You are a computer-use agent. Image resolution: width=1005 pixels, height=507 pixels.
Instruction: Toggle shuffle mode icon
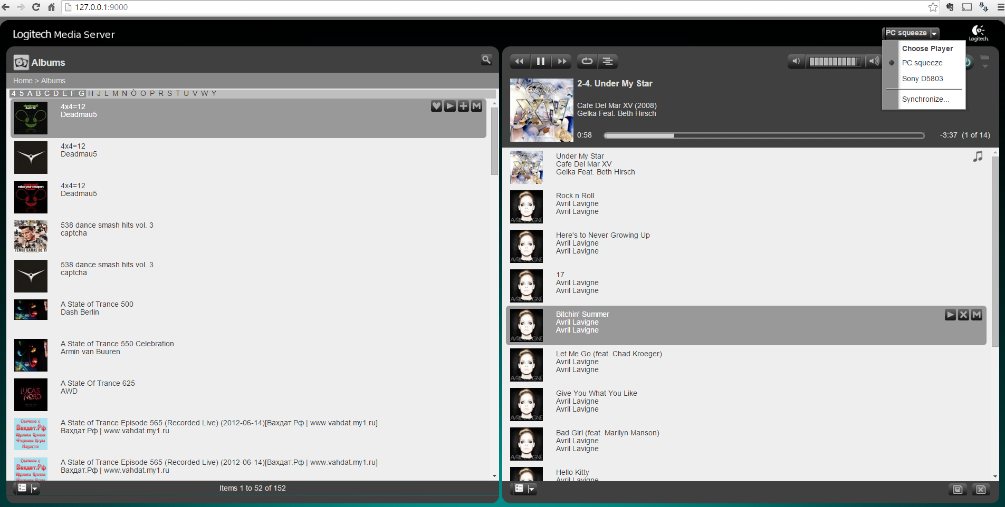[608, 61]
